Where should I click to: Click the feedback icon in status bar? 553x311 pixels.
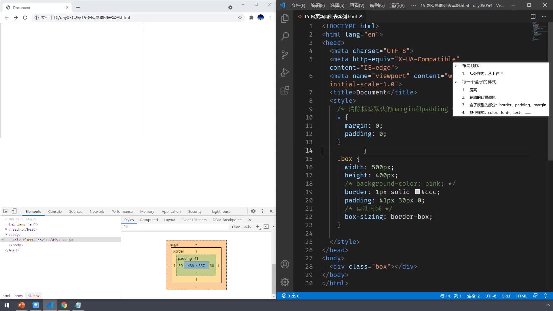(x=535, y=296)
